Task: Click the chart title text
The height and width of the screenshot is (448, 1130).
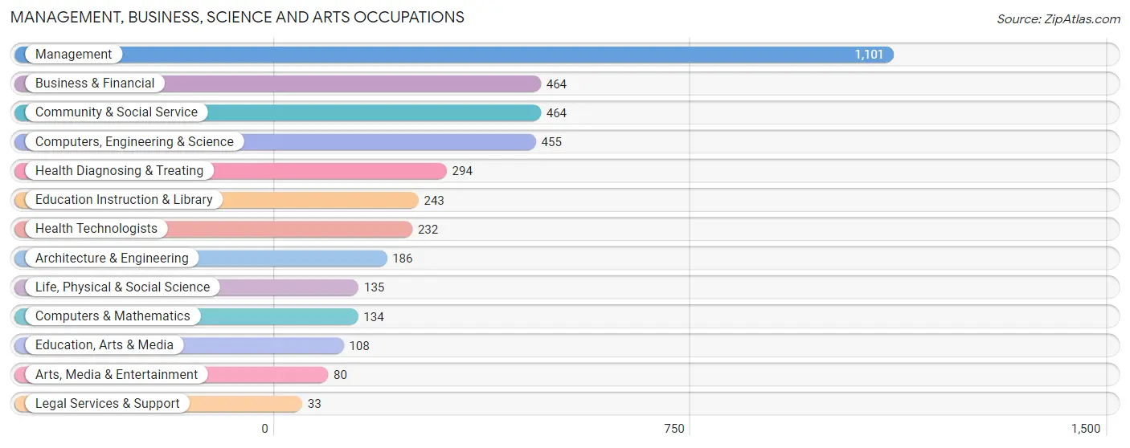Action: [x=237, y=17]
